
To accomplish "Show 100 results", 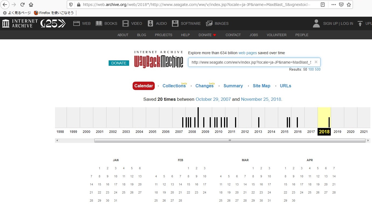I will (x=311, y=69).
